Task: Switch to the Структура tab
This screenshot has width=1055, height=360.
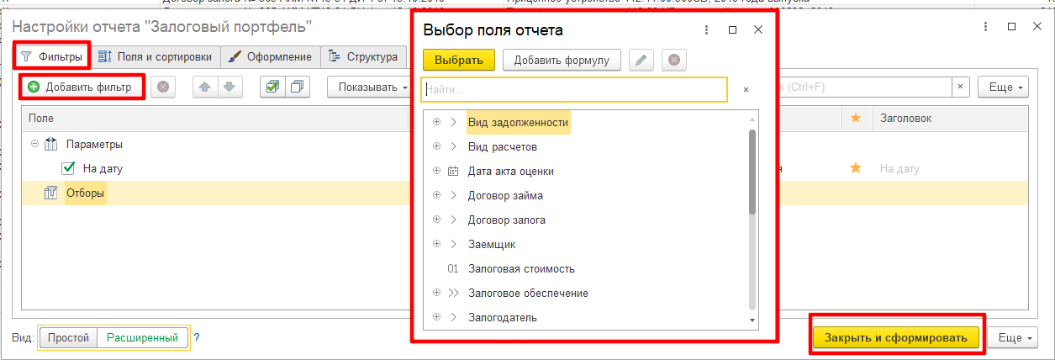Action: pyautogui.click(x=364, y=57)
